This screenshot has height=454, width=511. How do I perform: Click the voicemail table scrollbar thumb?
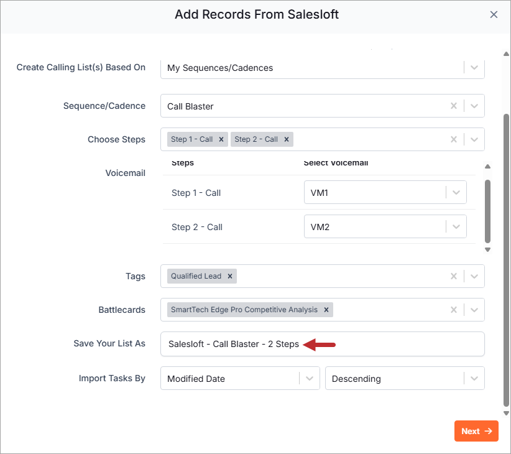487,211
